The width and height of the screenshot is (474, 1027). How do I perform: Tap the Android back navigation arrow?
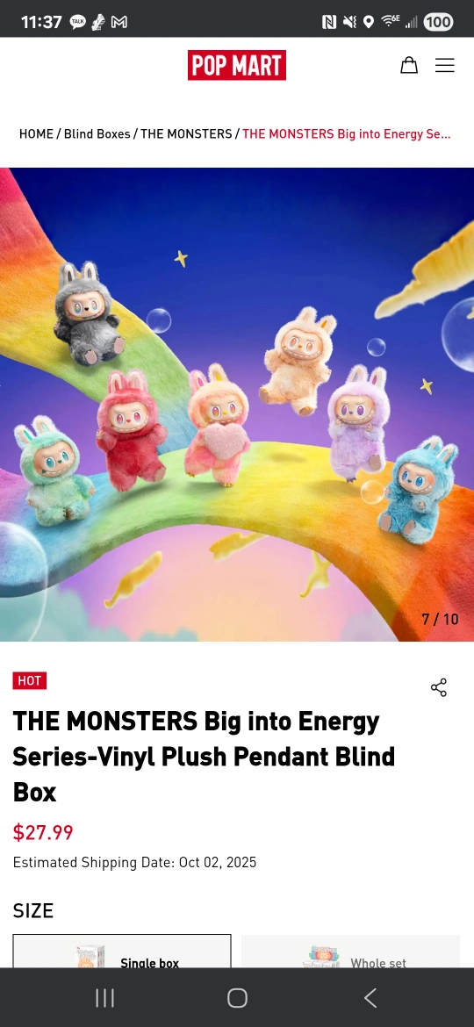(370, 997)
